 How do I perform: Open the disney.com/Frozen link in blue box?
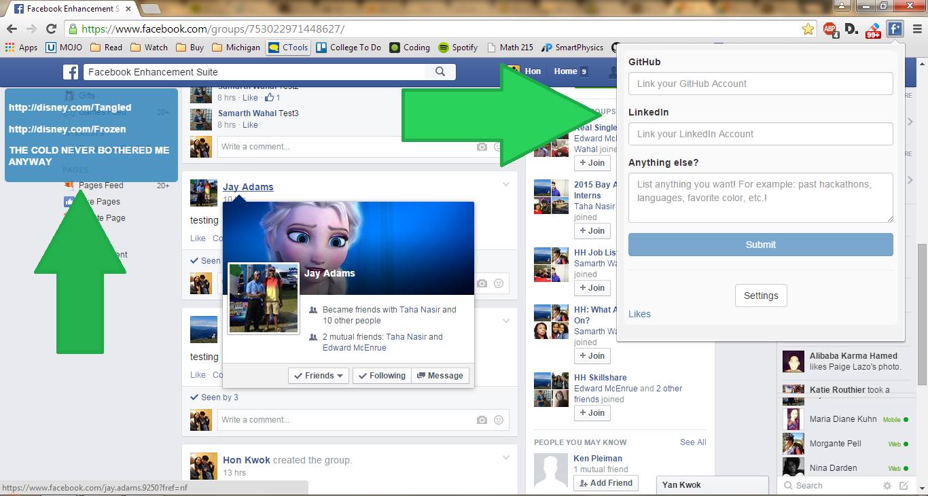[x=67, y=129]
